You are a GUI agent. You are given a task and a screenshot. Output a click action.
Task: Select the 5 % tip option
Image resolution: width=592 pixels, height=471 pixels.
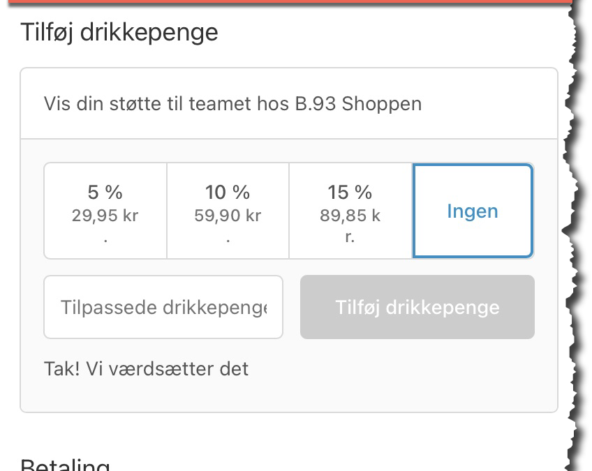click(x=105, y=211)
